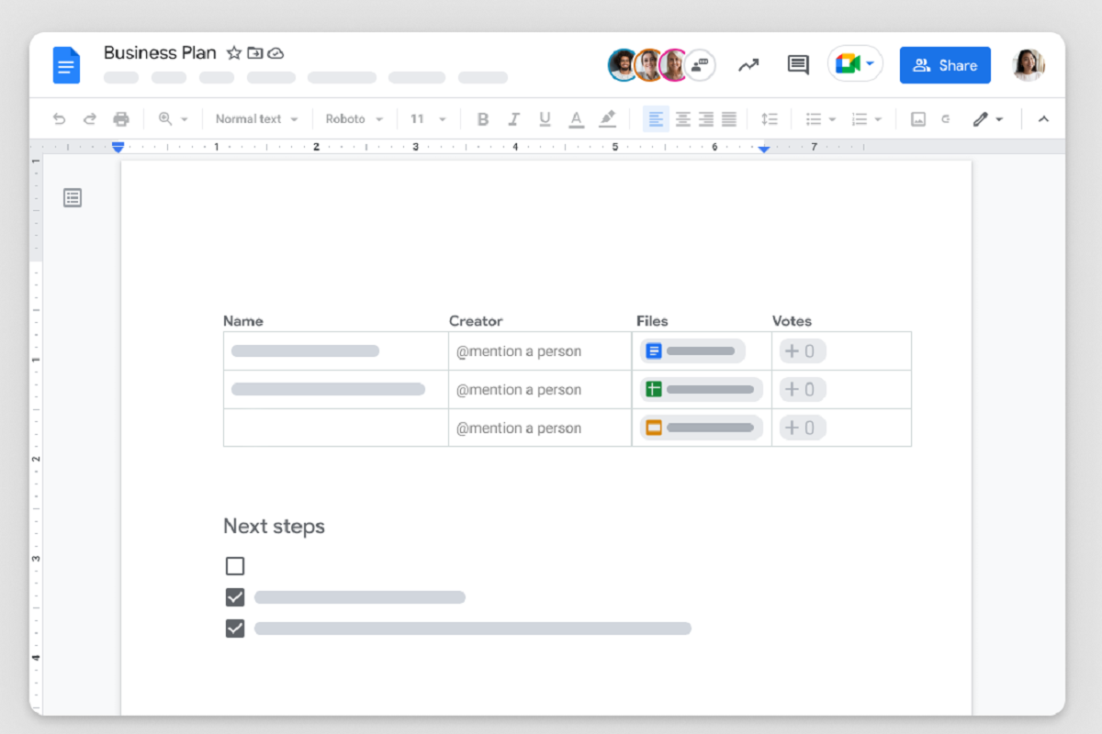Open the comment history icon
Viewport: 1102px width, 734px height.
[798, 65]
